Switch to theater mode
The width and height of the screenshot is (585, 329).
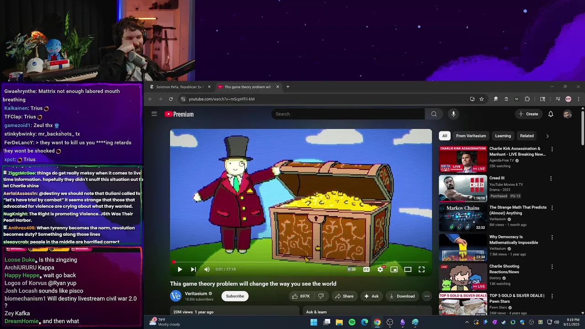coord(408,270)
